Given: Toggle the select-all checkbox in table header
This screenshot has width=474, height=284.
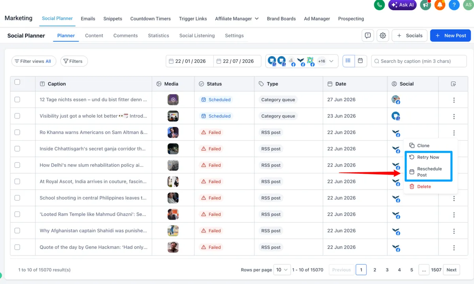Looking at the screenshot, I should pos(17,82).
